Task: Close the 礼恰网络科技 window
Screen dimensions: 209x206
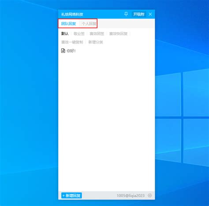Action: [150, 14]
